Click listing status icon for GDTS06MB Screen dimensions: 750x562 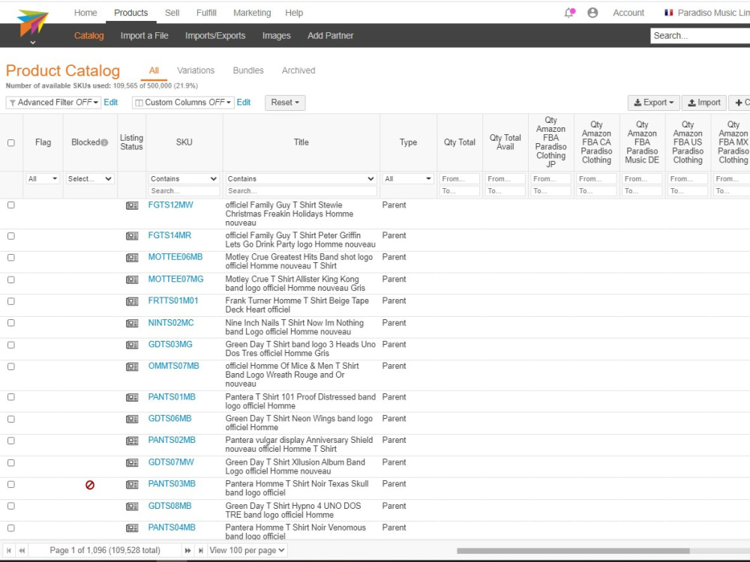pyautogui.click(x=132, y=419)
